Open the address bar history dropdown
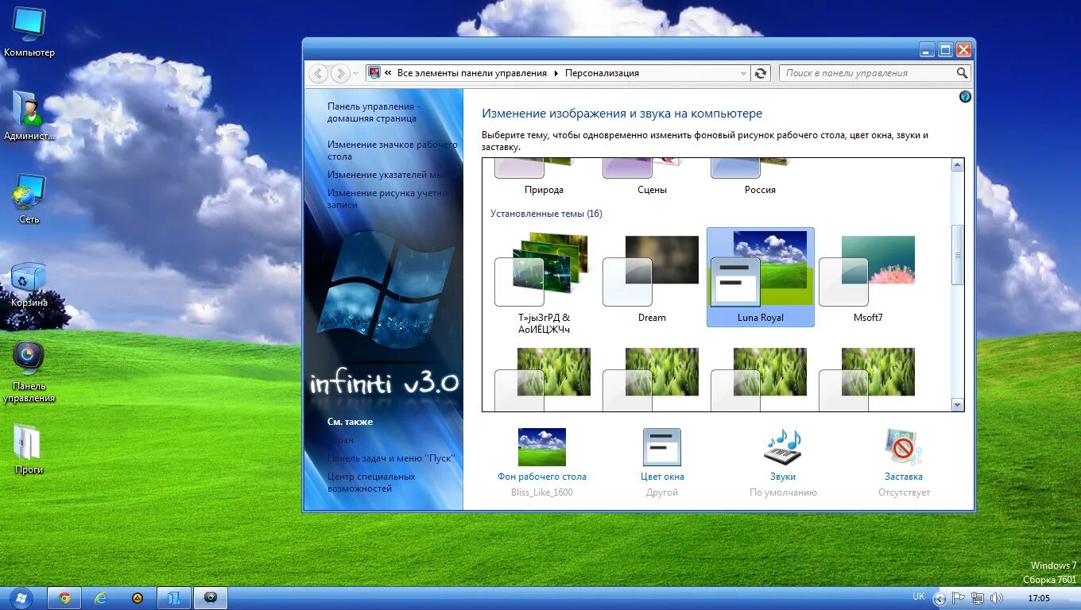This screenshot has width=1081, height=610. coord(744,73)
